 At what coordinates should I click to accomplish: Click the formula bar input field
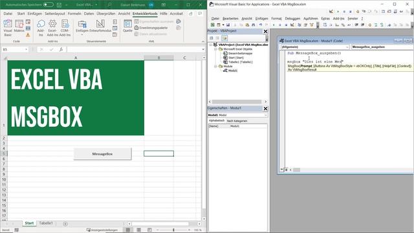[x=134, y=49]
